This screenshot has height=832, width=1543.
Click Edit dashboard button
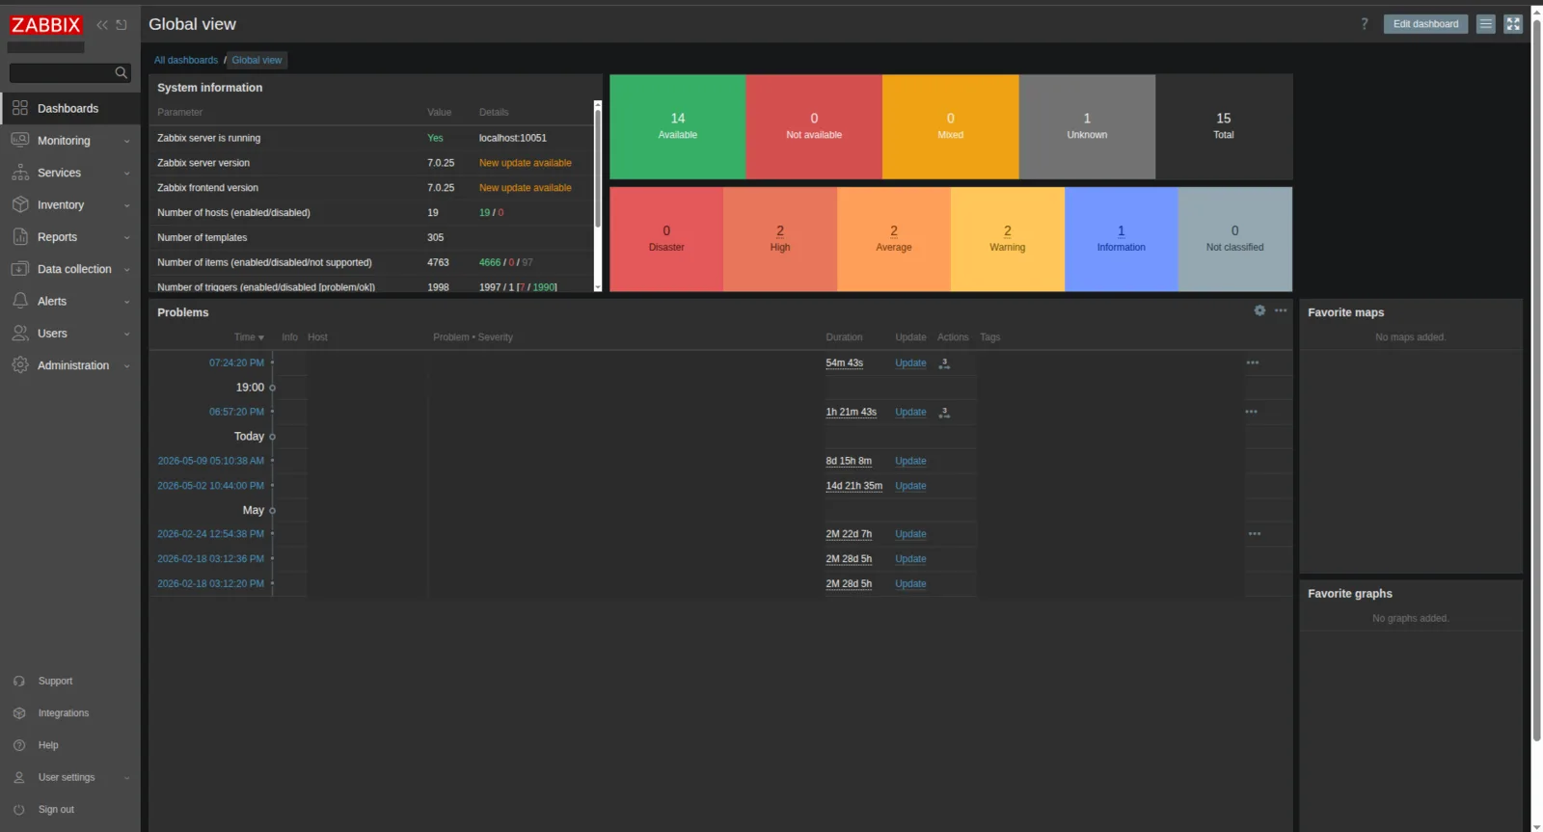1425,24
